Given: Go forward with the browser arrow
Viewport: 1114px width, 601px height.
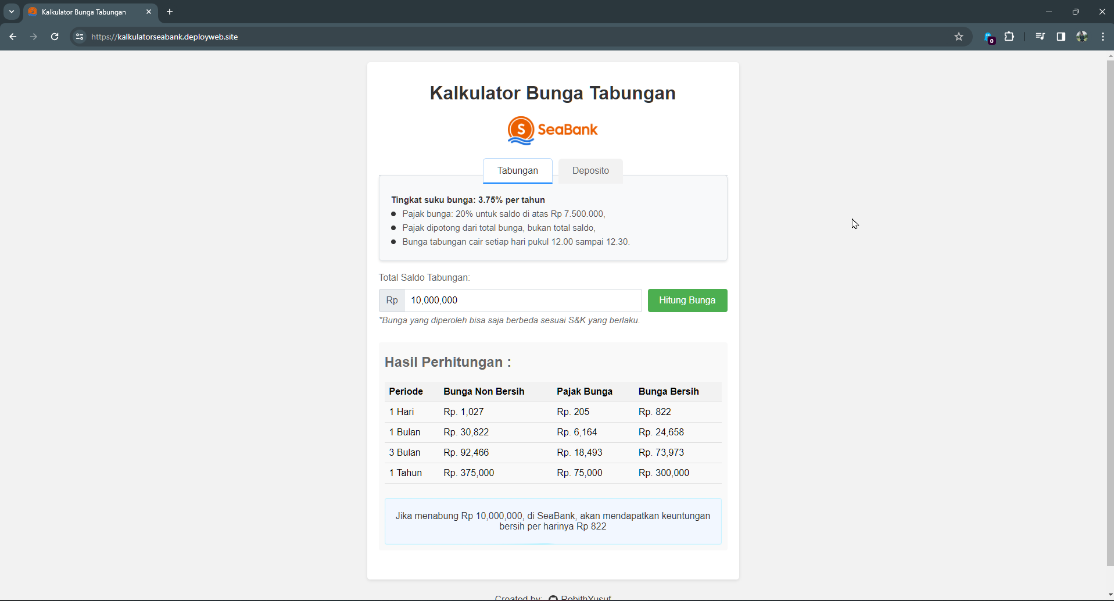Looking at the screenshot, I should point(34,37).
